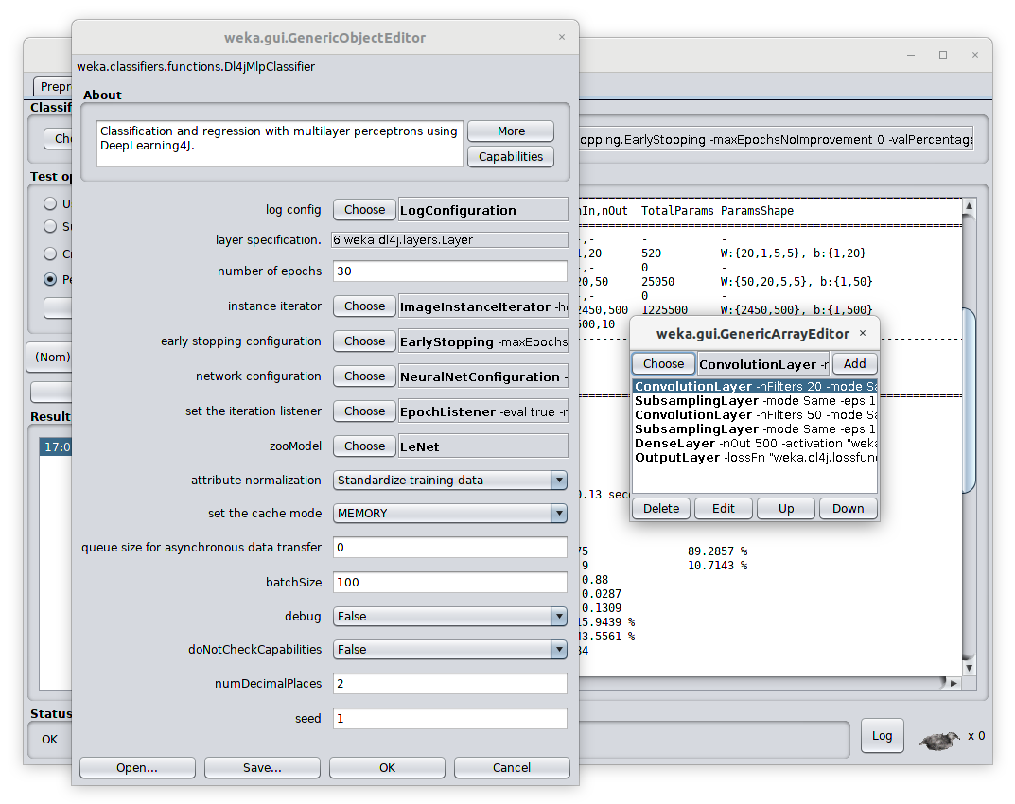Select ConvolutionLayer -nFilters 50 row
1015x804 pixels.
(x=755, y=415)
